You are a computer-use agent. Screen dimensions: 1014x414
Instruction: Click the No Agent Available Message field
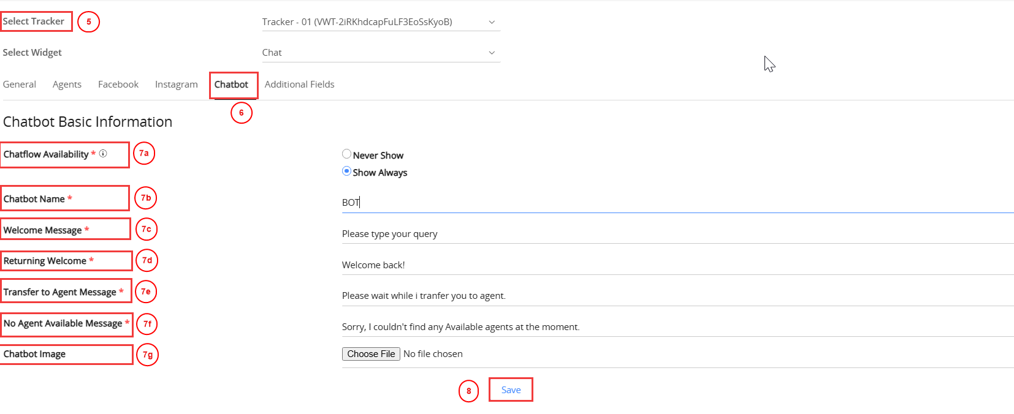674,327
